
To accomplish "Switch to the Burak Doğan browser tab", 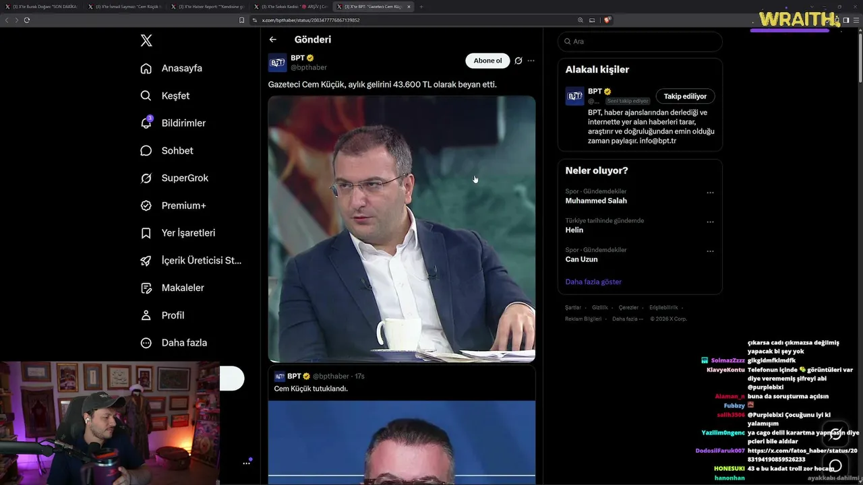I will coord(42,7).
